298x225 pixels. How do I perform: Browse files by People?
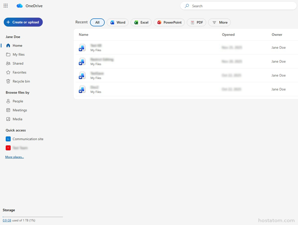[x=18, y=101]
